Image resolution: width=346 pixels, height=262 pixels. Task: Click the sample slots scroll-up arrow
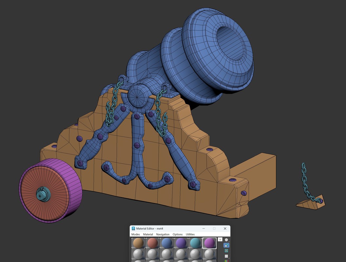pyautogui.click(x=220, y=239)
